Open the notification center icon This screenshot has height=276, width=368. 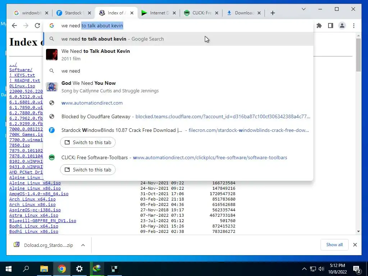tap(356, 269)
